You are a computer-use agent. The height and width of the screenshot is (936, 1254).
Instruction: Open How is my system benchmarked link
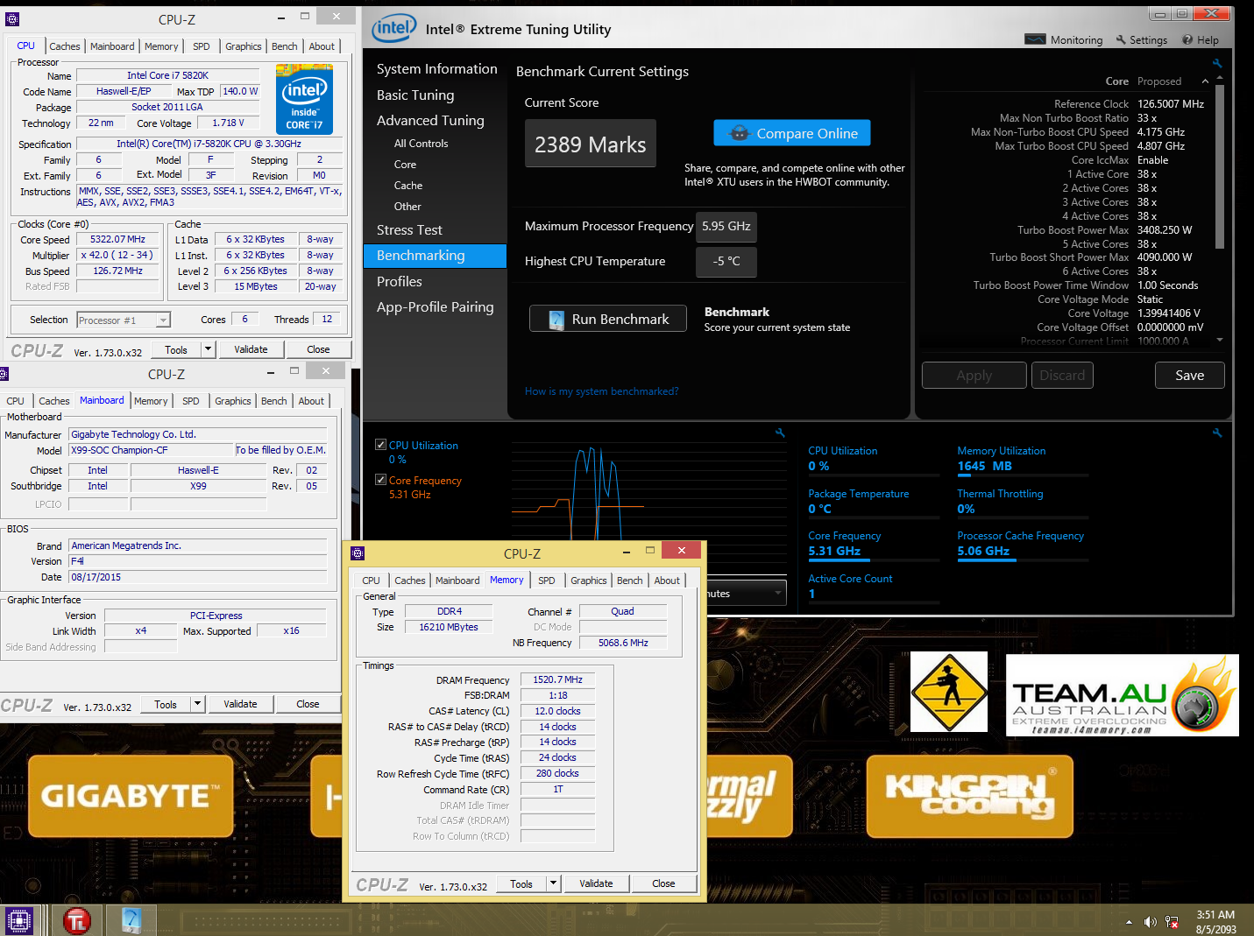tap(601, 391)
